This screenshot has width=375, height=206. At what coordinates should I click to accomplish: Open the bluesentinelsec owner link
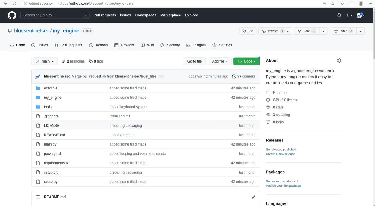tap(32, 31)
